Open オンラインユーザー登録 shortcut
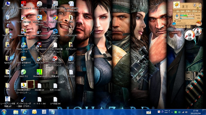The height and width of the screenshot is (115, 206). (x=24, y=102)
